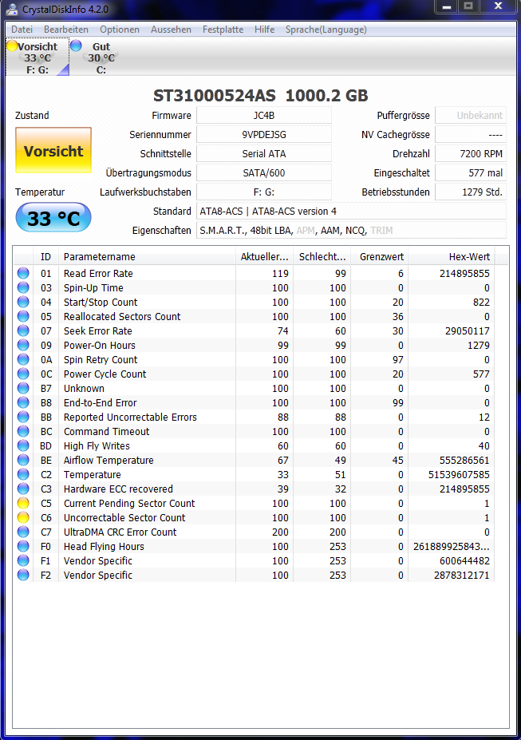Image resolution: width=521 pixels, height=740 pixels.
Task: Click the status icon for Spin Retry Count
Action: click(23, 359)
